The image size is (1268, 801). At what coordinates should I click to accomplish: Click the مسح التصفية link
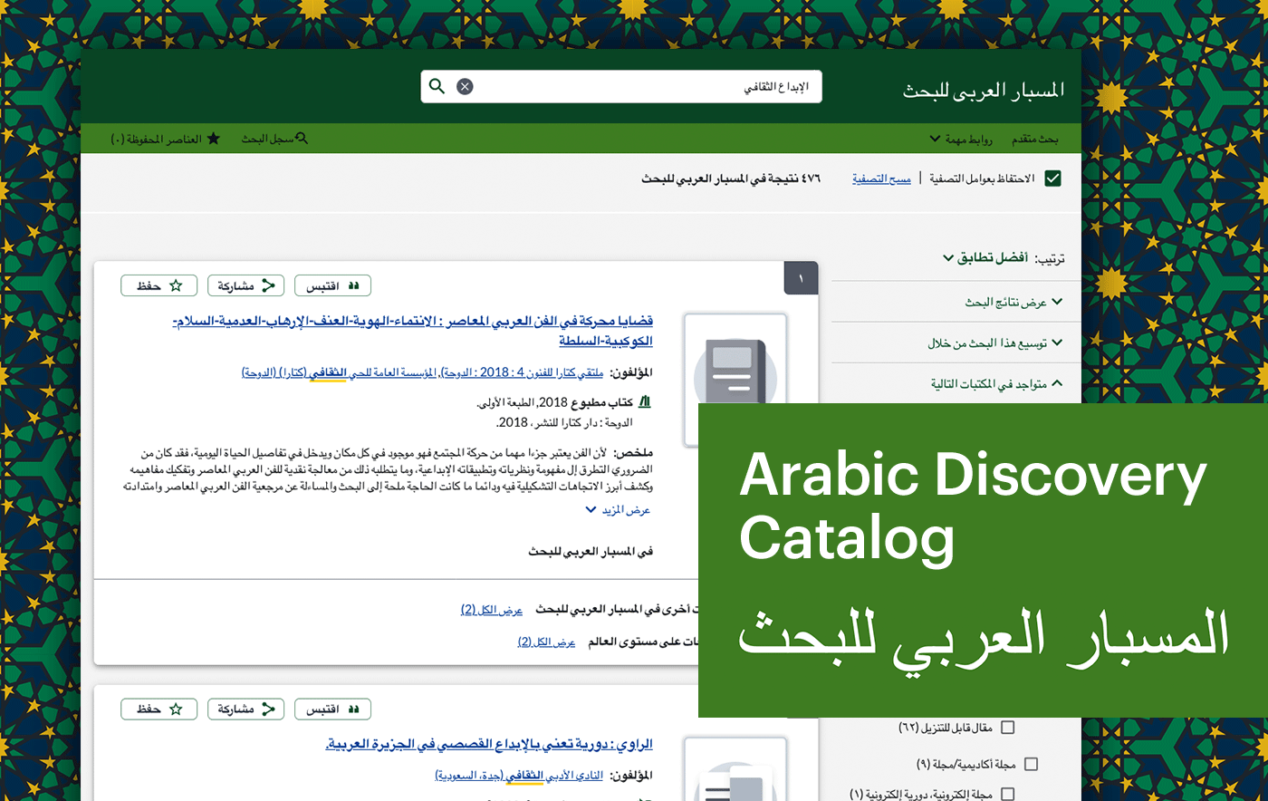click(881, 179)
